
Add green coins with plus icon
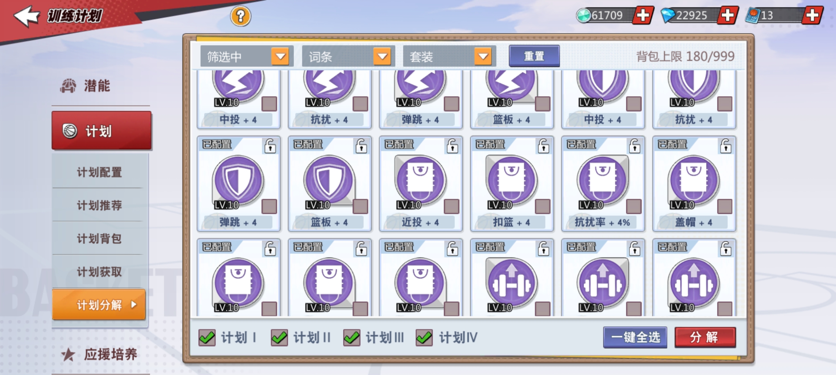pos(643,15)
